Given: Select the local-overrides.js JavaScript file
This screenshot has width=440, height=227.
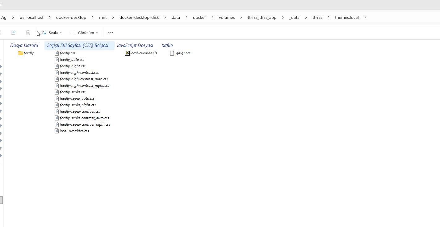Looking at the screenshot, I should (x=141, y=53).
